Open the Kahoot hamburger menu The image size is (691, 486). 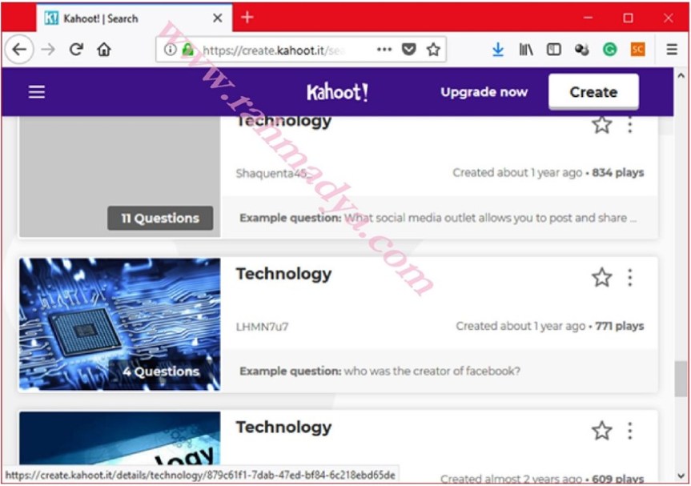click(x=37, y=92)
